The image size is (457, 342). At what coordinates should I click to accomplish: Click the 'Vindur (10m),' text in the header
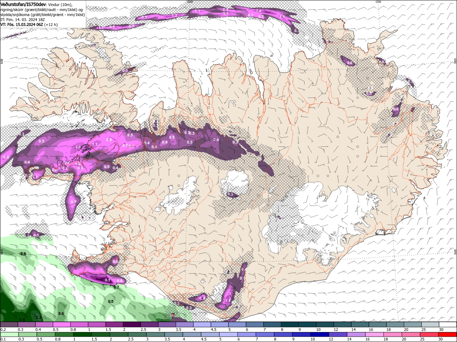point(60,4)
